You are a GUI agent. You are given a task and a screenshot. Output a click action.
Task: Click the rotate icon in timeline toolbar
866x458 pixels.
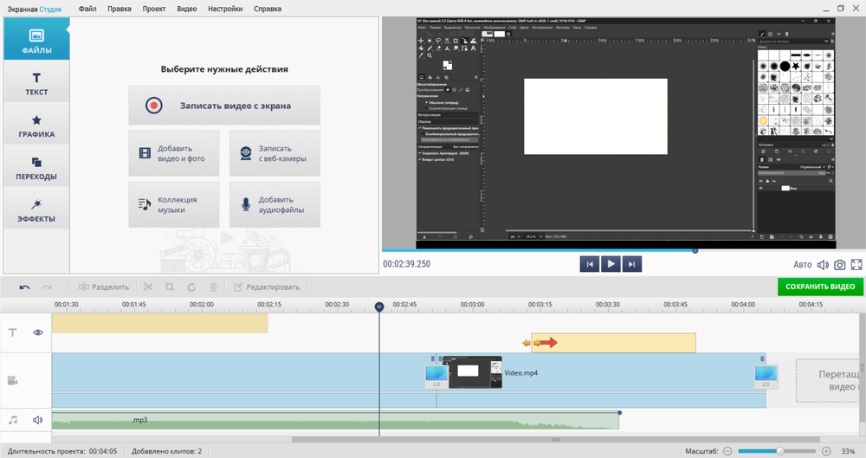pyautogui.click(x=191, y=287)
